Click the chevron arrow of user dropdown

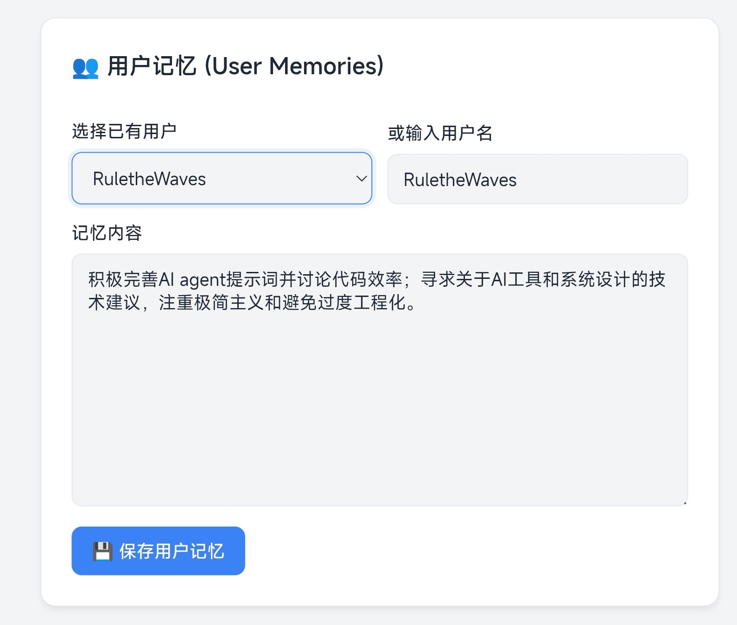click(x=361, y=179)
